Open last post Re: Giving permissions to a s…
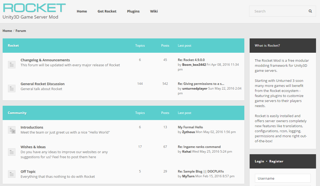The height and width of the screenshot is (186, 320). [201, 84]
